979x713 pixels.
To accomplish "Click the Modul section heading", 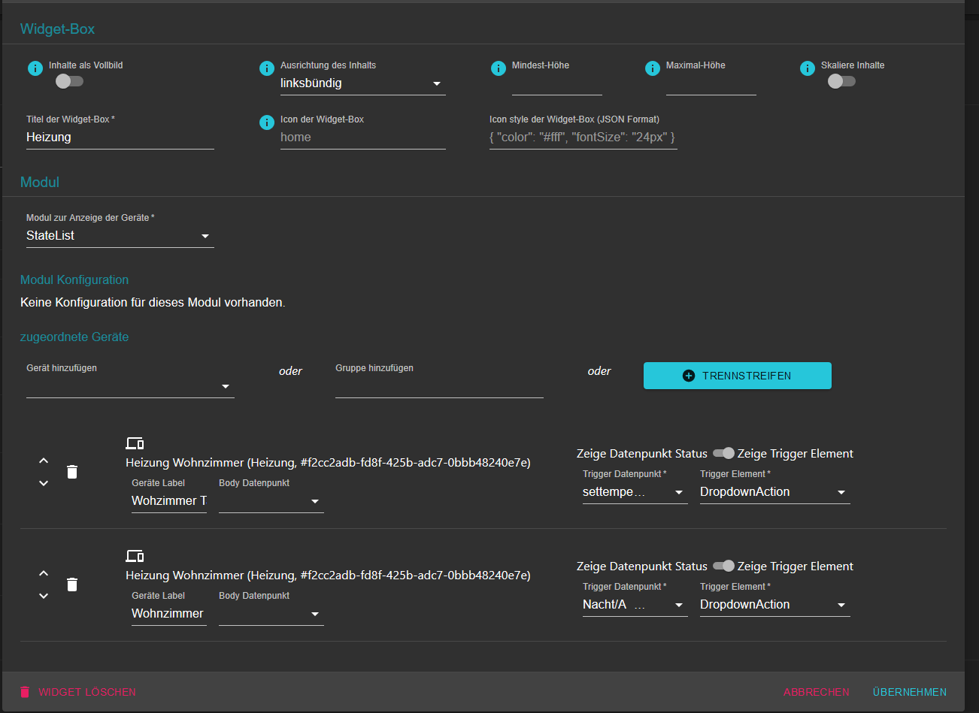I will click(40, 183).
